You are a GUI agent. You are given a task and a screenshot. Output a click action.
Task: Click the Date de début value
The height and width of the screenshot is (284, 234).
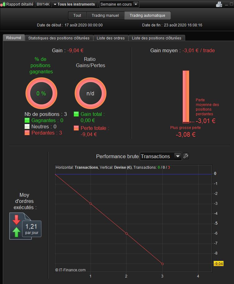pyautogui.click(x=84, y=25)
